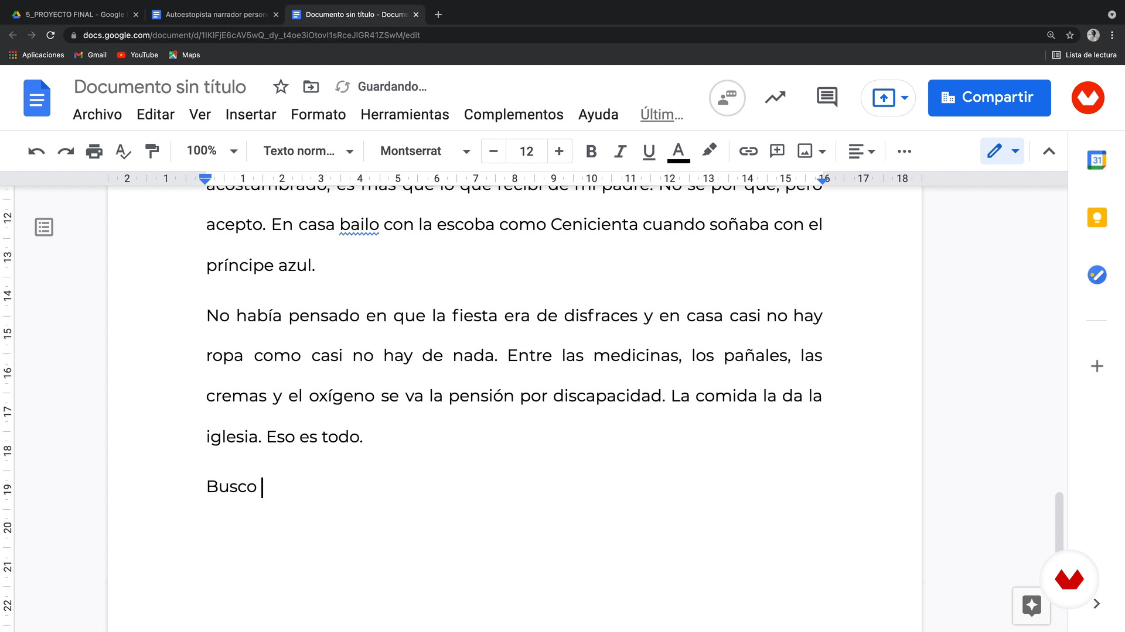Toggle underline formatting
The image size is (1125, 632).
click(x=649, y=151)
